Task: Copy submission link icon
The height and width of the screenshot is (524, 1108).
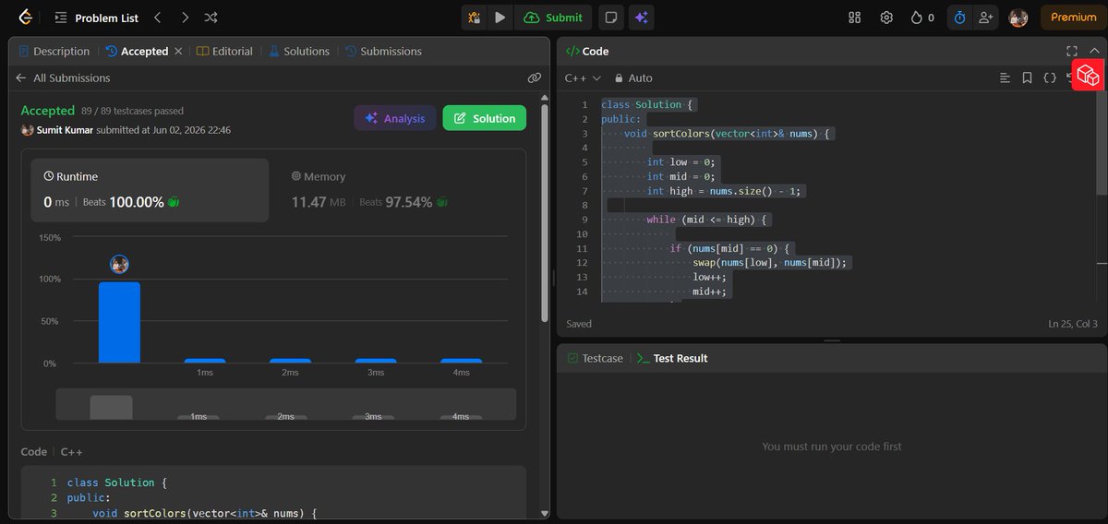Action: pyautogui.click(x=534, y=78)
